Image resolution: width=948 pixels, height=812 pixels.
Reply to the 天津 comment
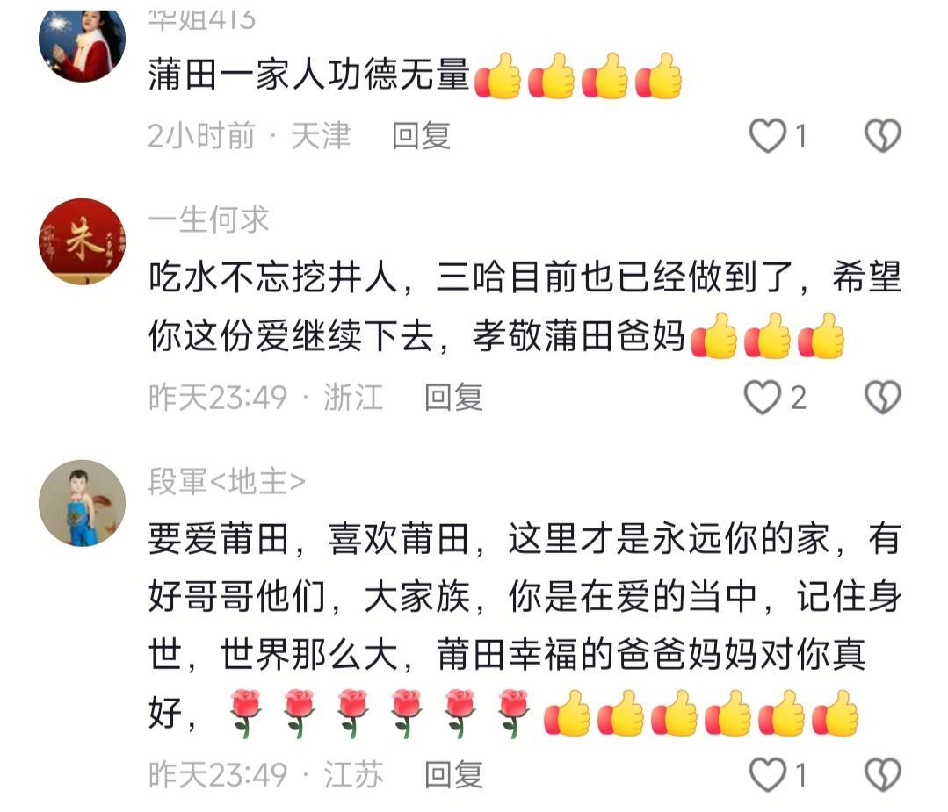coord(422,136)
